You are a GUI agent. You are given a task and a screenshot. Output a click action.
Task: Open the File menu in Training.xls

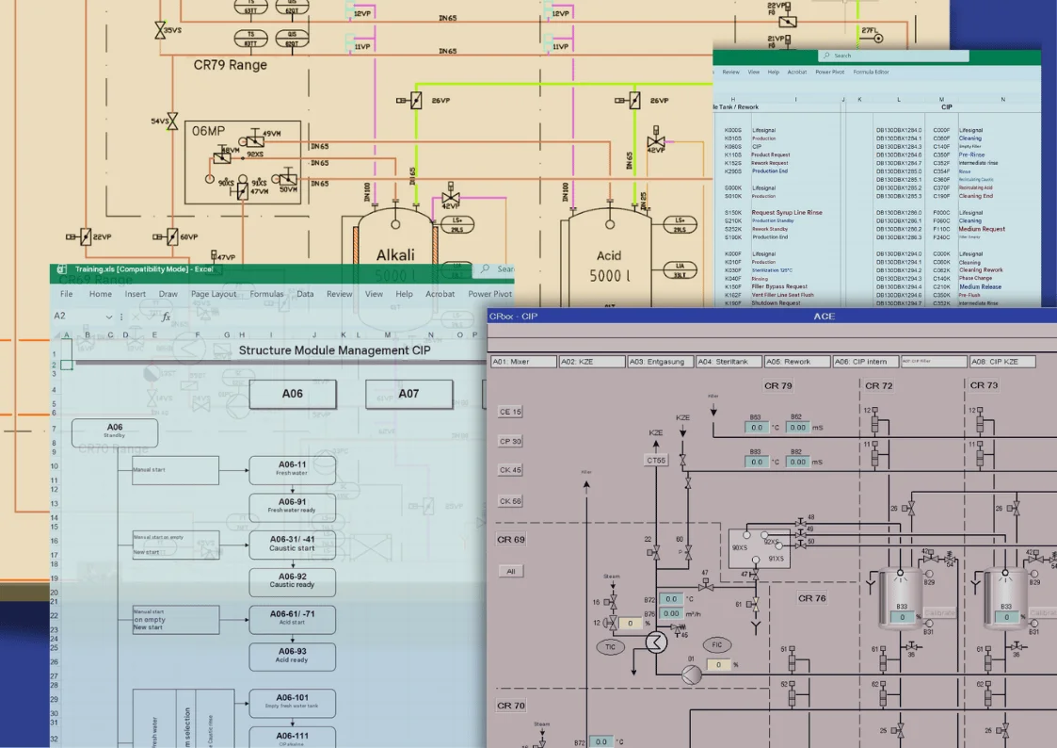[x=66, y=294]
